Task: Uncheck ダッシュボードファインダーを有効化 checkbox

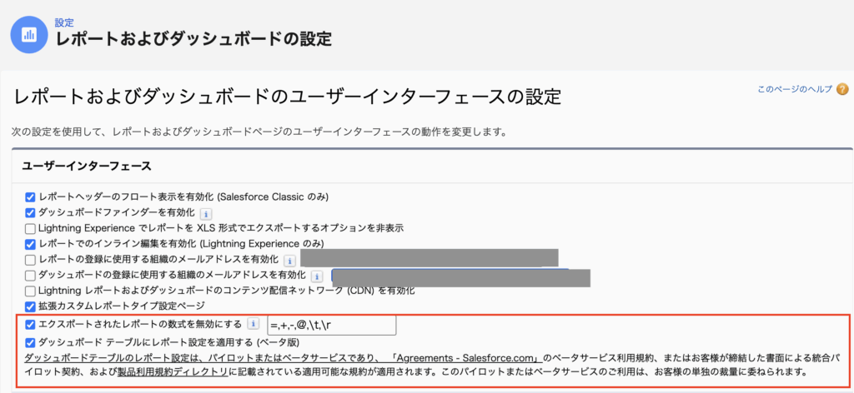Action: (30, 213)
